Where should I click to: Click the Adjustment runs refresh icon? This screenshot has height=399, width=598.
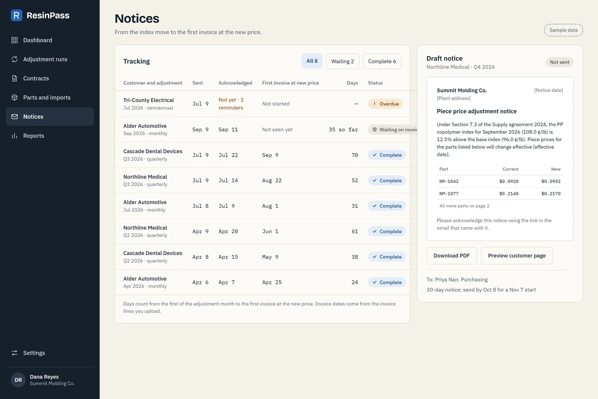point(14,59)
